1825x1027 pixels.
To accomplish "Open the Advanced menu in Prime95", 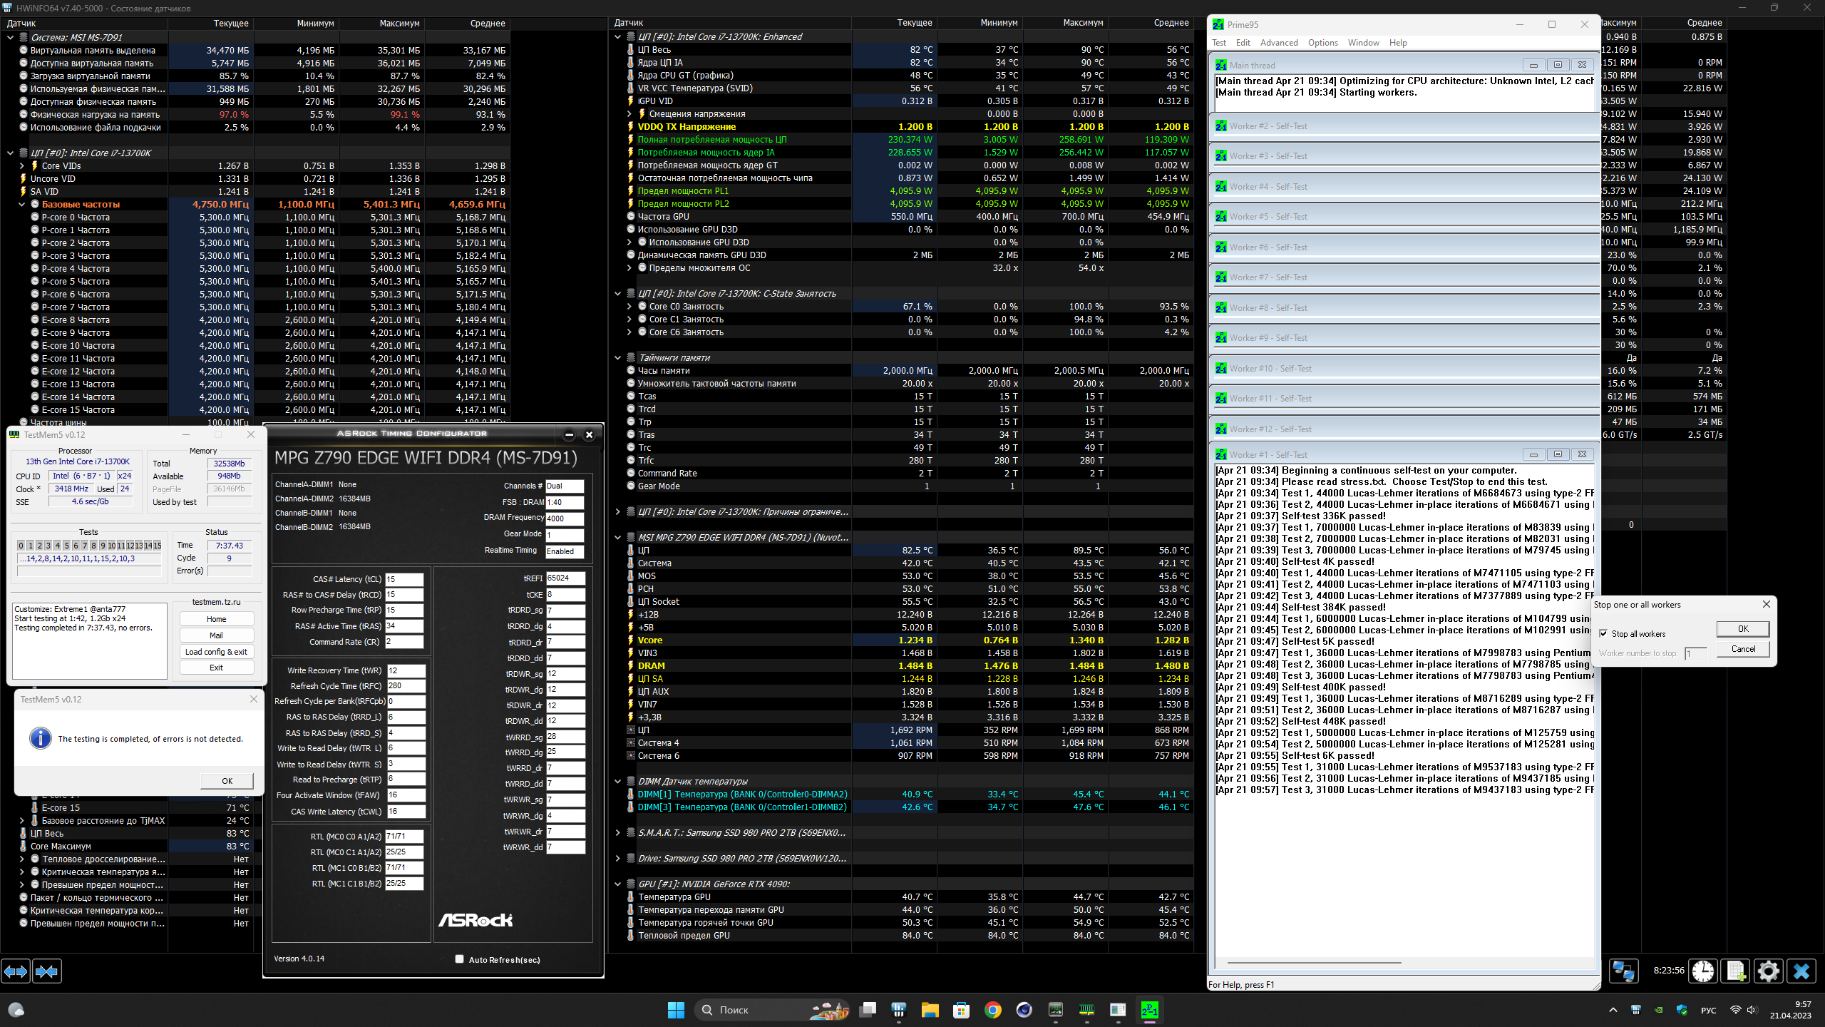I will tap(1278, 43).
